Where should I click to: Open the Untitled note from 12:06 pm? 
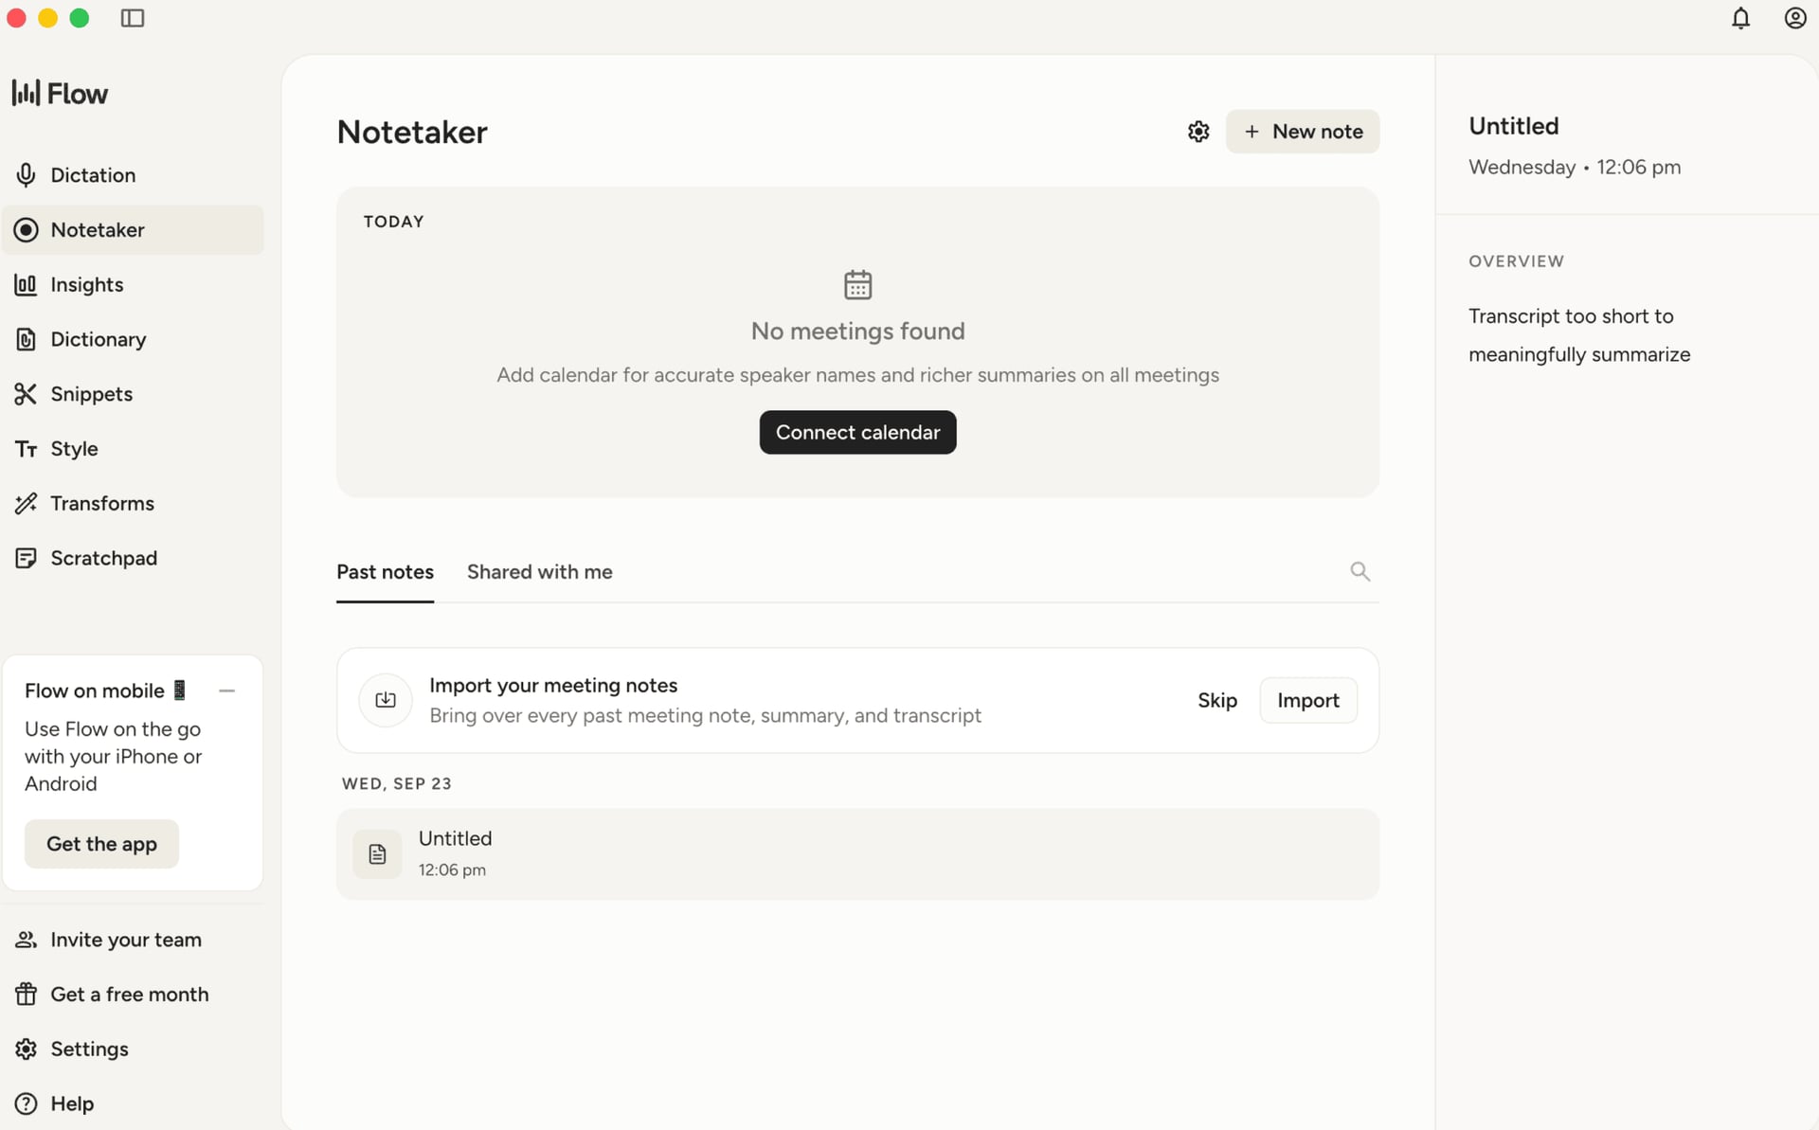(x=857, y=854)
